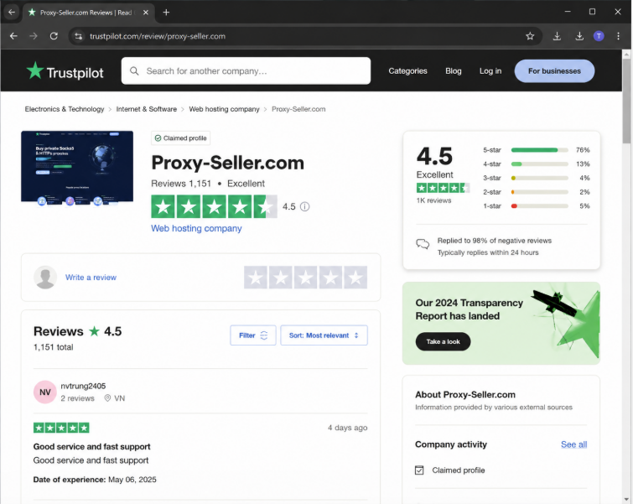
Task: Click the 1K reviews text
Action: point(433,200)
